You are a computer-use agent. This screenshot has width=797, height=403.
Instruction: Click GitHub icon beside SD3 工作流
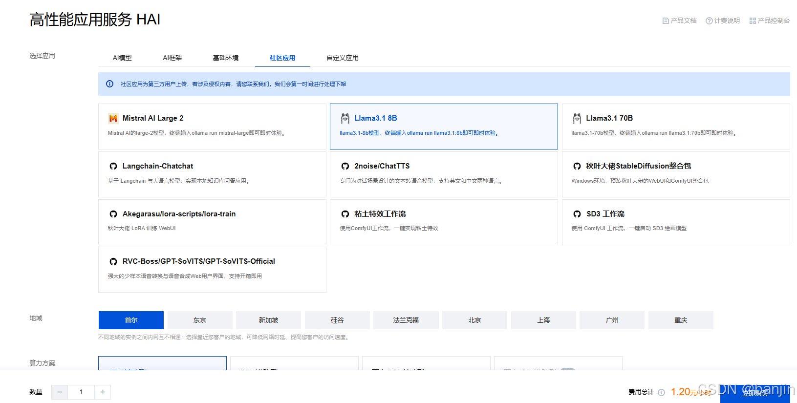pyautogui.click(x=577, y=214)
